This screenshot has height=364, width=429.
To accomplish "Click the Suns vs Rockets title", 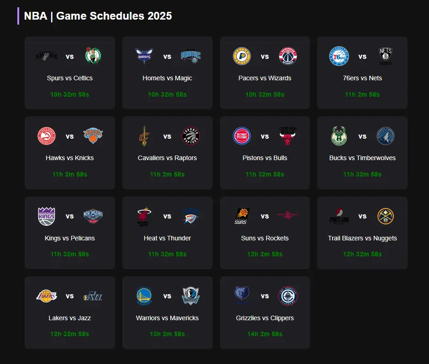I will click(265, 238).
